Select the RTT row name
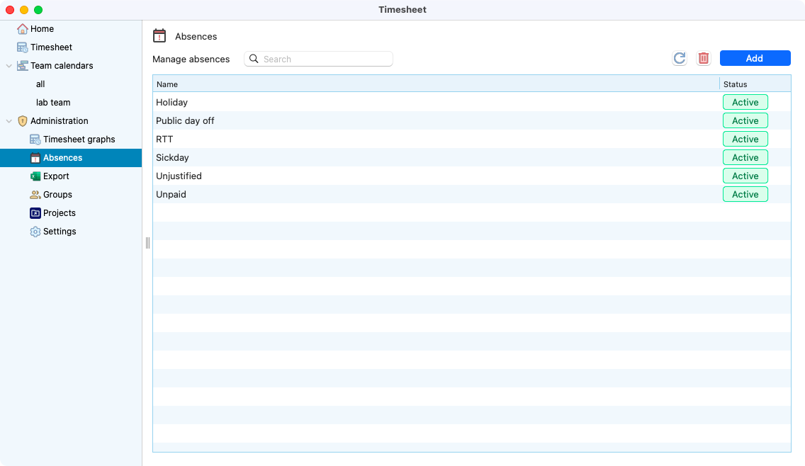This screenshot has width=805, height=466. tap(164, 140)
